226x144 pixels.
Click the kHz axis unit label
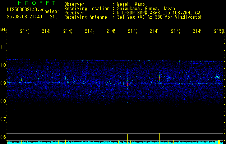3,30
